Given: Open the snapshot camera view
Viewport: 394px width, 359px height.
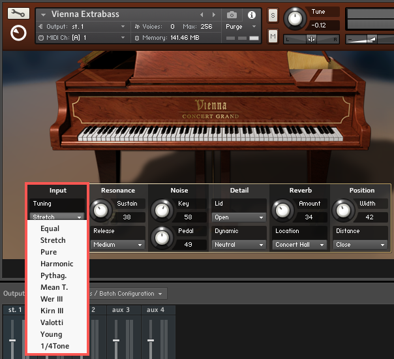Looking at the screenshot, I should click(x=232, y=15).
